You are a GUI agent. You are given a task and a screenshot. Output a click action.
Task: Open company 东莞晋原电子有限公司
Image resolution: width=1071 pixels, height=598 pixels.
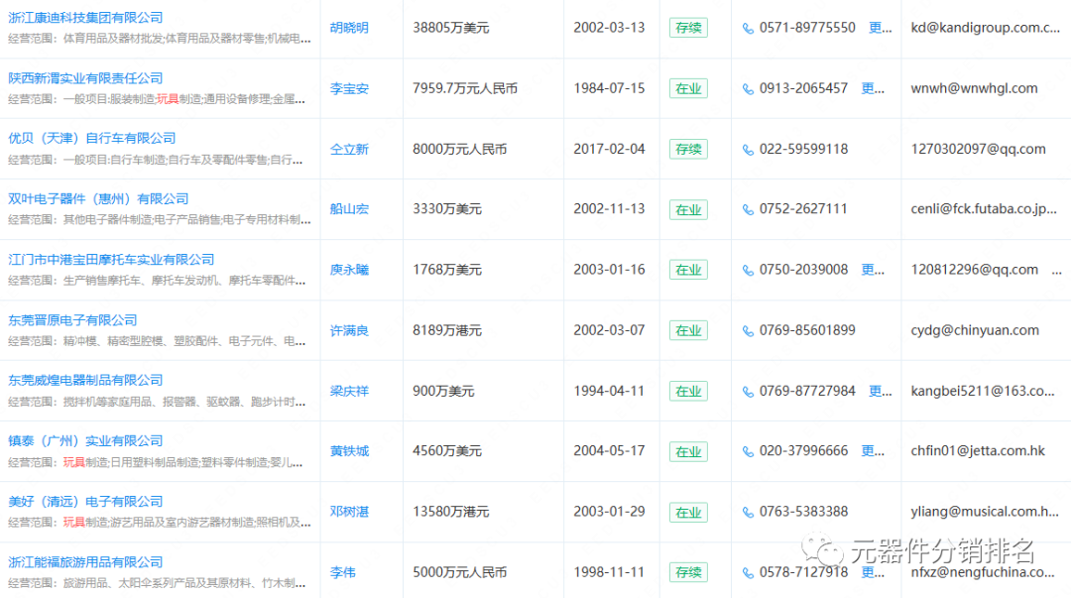[72, 320]
